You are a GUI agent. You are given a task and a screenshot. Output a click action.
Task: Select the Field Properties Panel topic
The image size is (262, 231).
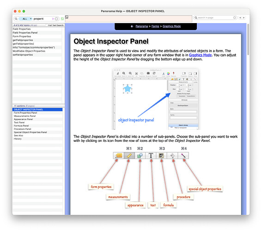coord(25,33)
